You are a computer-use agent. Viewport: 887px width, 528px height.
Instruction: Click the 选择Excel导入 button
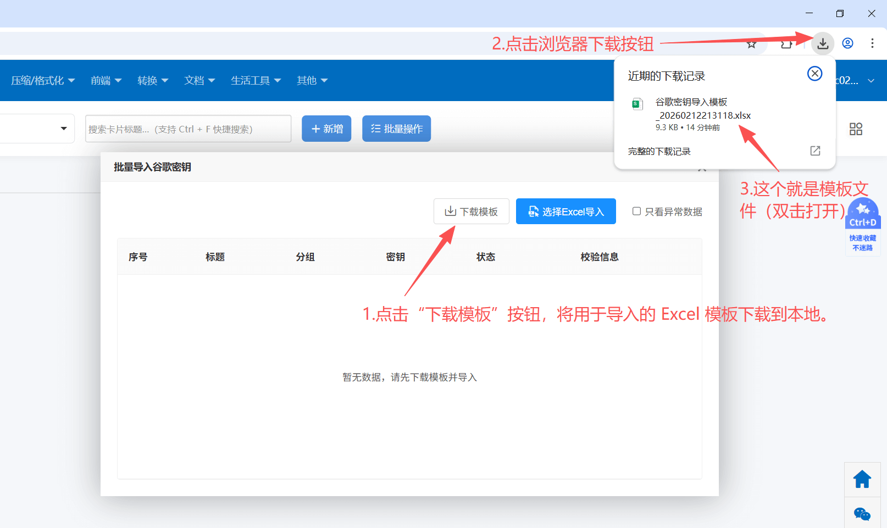coord(566,211)
